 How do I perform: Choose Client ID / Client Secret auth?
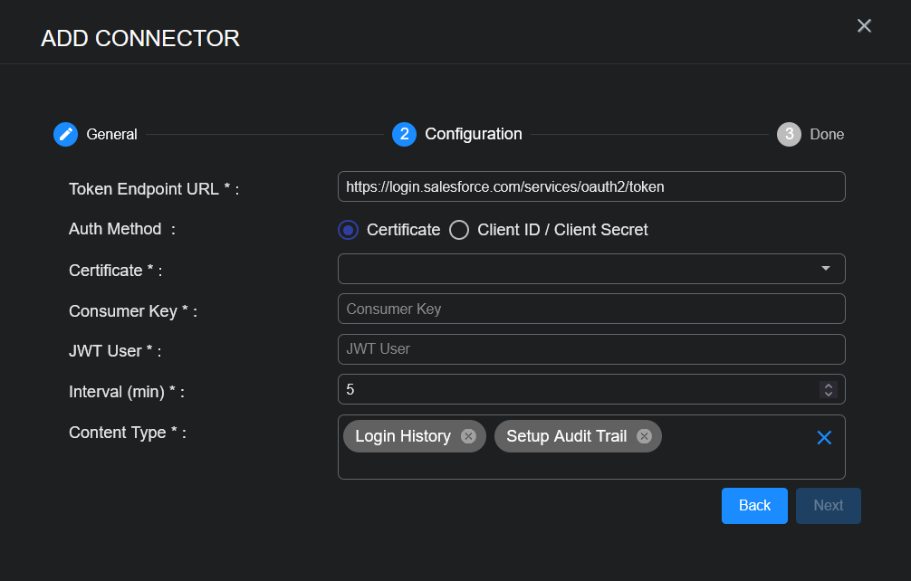click(x=460, y=230)
